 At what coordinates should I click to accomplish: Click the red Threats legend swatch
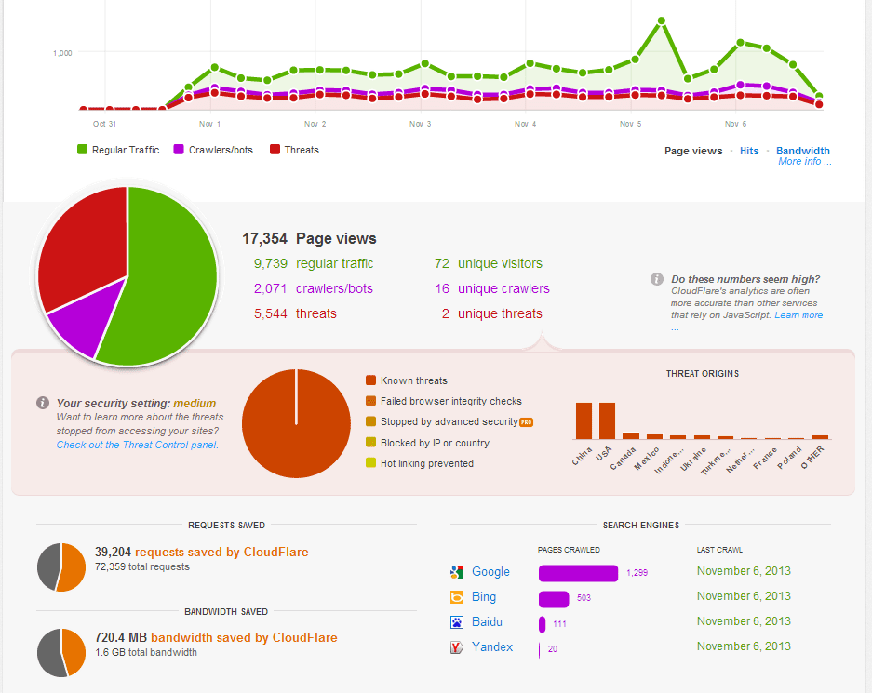point(275,150)
